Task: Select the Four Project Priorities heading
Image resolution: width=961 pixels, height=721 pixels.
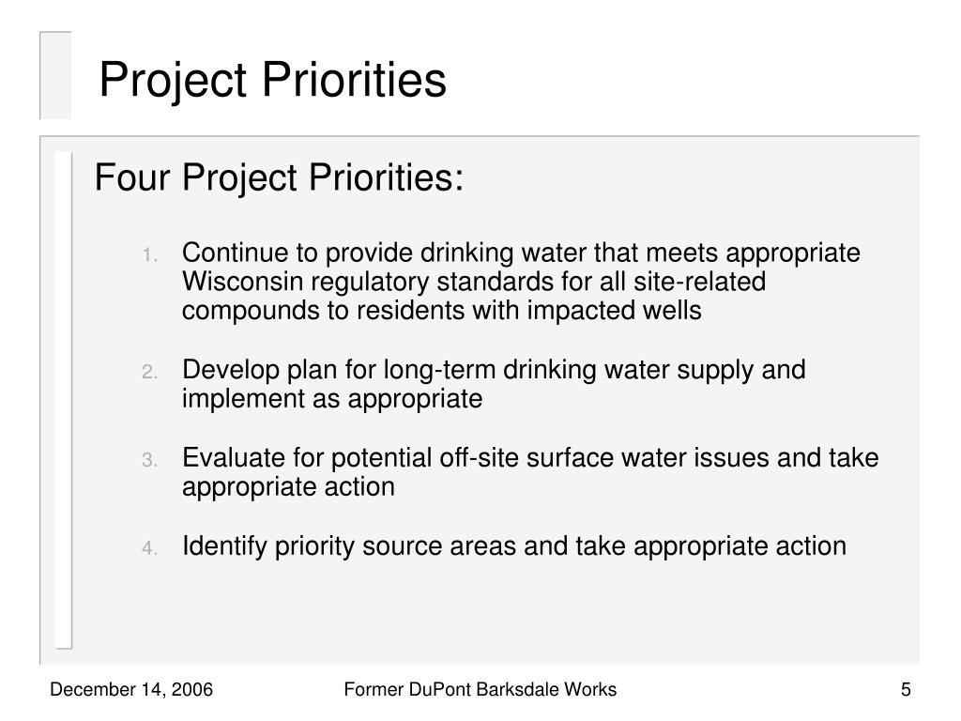Action: coord(279,177)
